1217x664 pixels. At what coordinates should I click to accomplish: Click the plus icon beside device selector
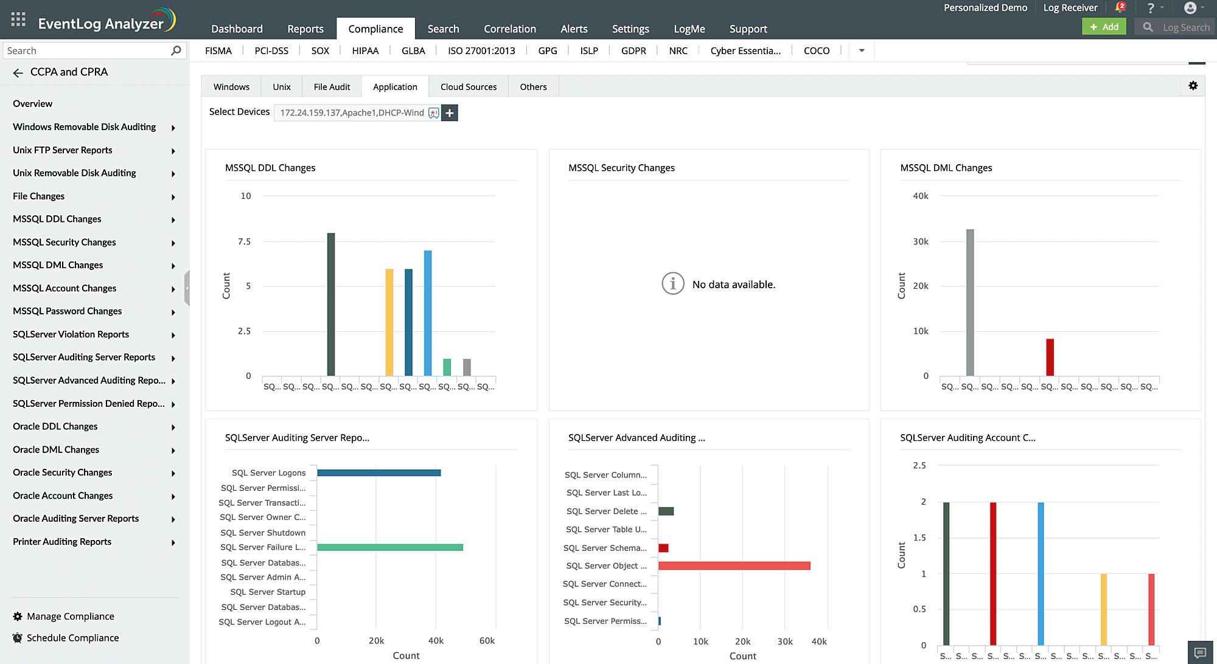tap(450, 112)
